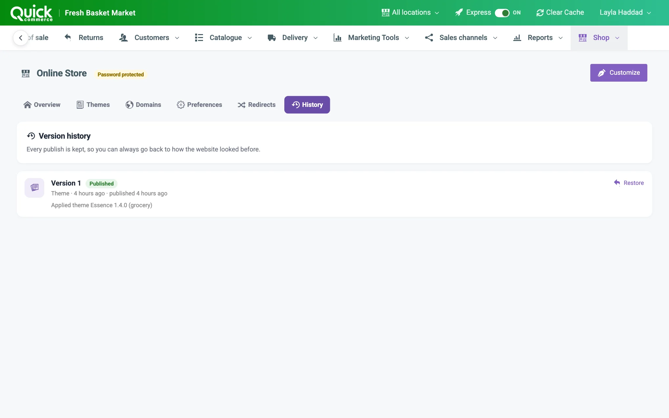This screenshot has height=418, width=669.
Task: Open the Layla Haddad user menu
Action: tap(625, 12)
